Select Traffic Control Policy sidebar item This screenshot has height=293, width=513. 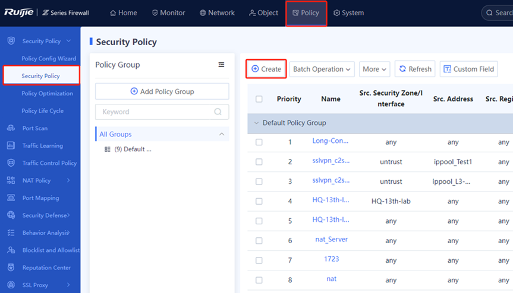click(x=49, y=163)
